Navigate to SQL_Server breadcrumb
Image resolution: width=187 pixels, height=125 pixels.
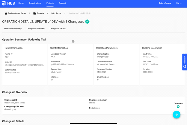click(56, 13)
